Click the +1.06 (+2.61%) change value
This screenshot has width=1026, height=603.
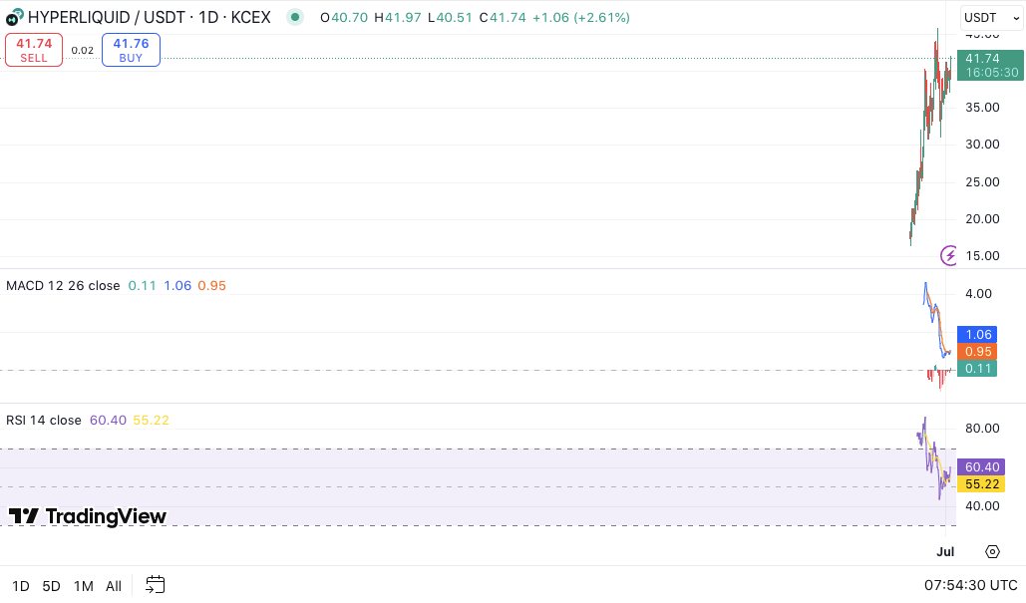click(x=581, y=18)
